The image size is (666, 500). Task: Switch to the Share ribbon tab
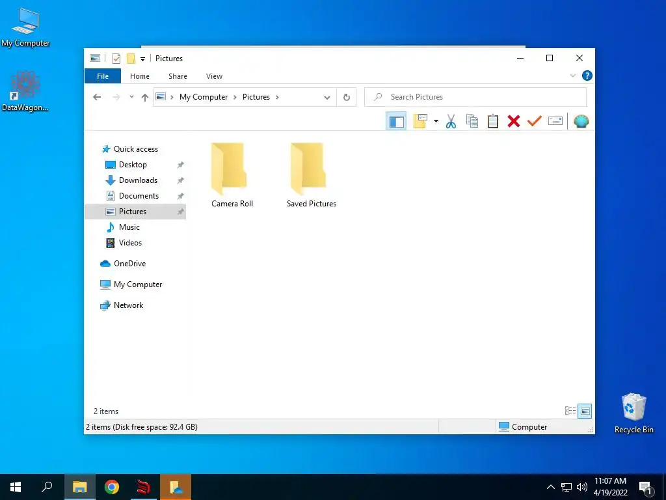178,76
